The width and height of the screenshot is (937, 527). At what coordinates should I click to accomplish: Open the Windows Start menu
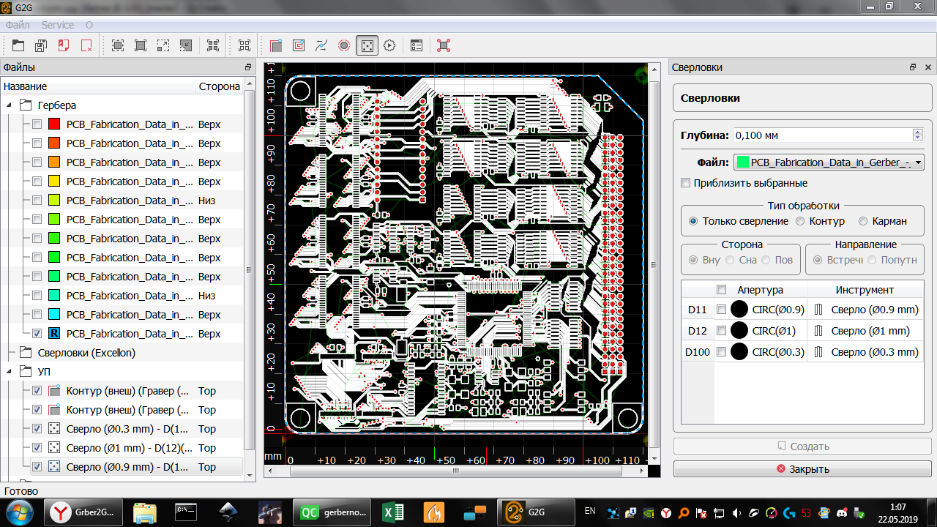click(x=19, y=512)
